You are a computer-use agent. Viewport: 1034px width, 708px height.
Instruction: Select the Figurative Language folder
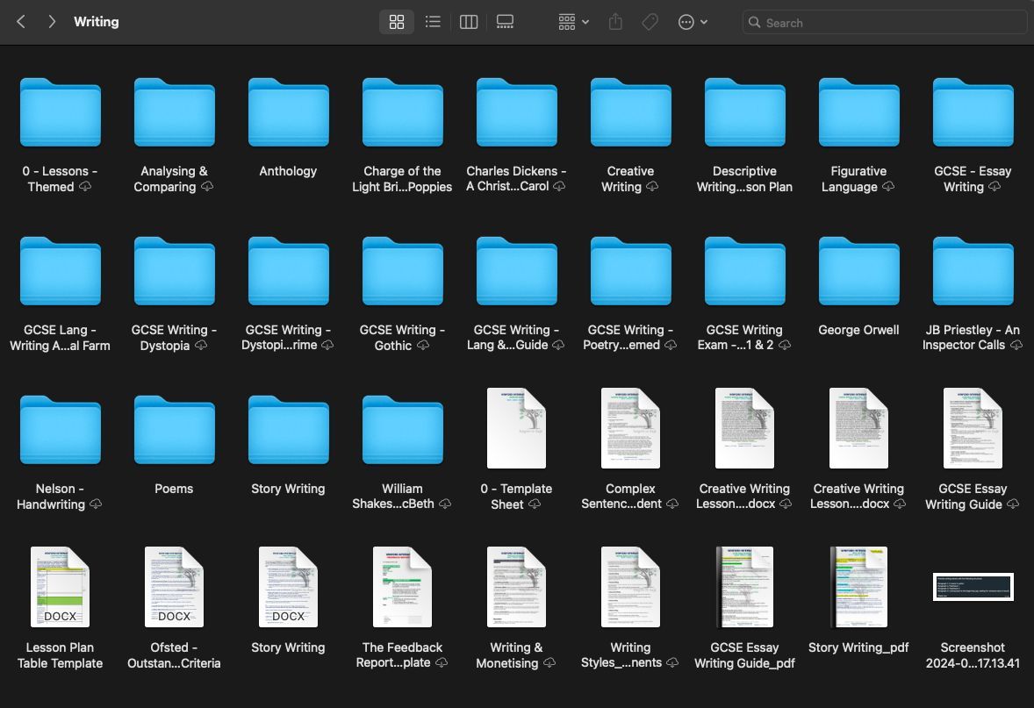tap(858, 112)
